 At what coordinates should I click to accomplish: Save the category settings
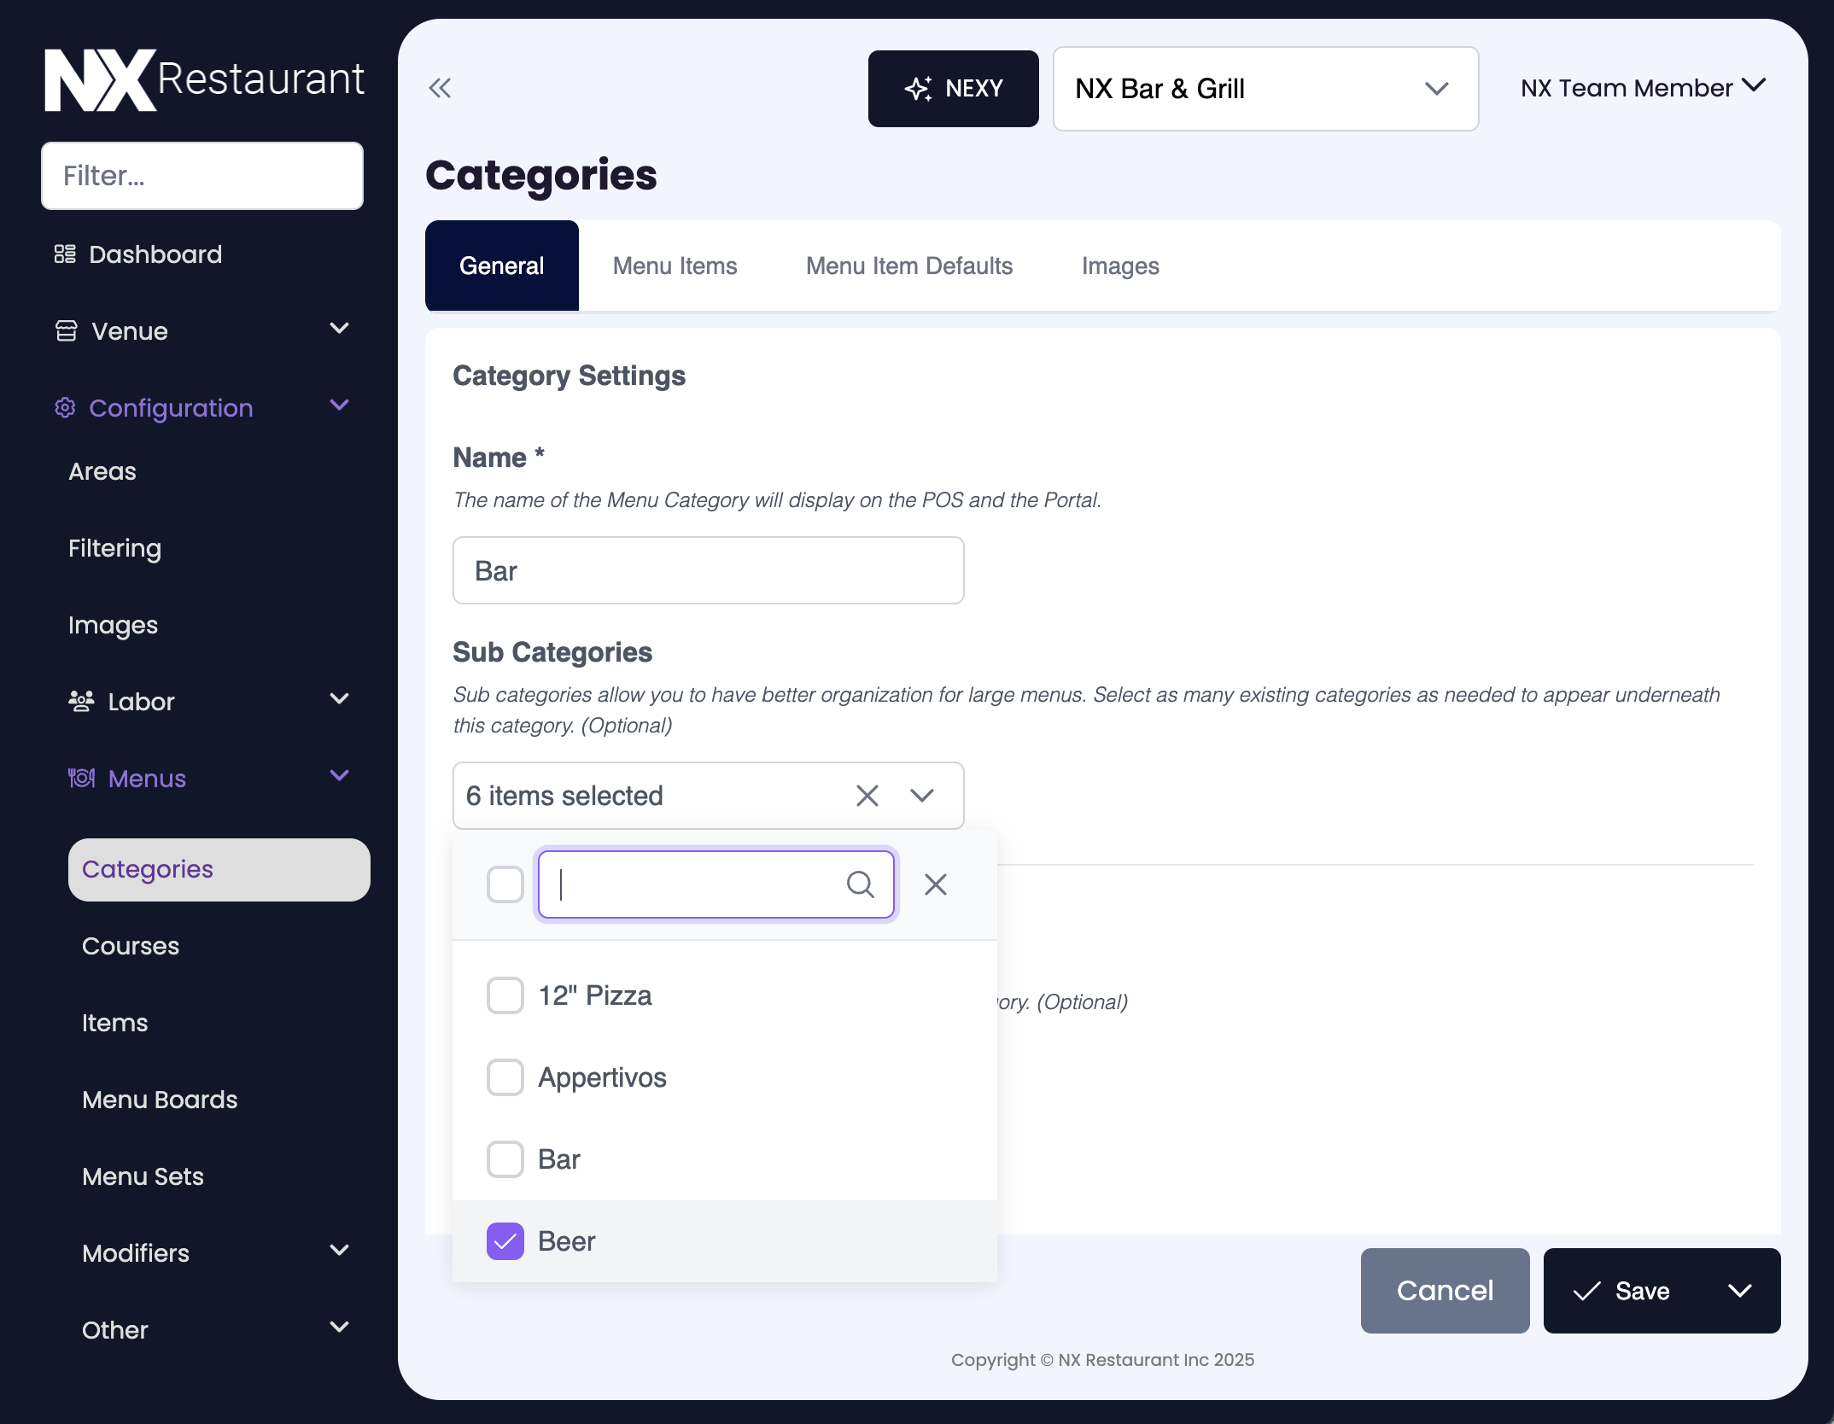1643,1291
